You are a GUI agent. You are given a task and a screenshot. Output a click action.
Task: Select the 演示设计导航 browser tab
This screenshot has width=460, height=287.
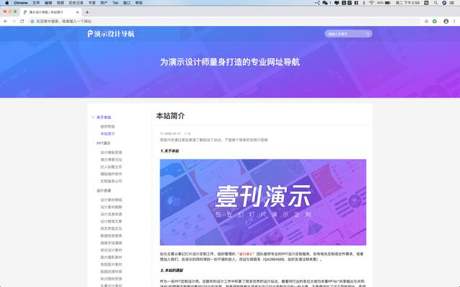(x=50, y=12)
